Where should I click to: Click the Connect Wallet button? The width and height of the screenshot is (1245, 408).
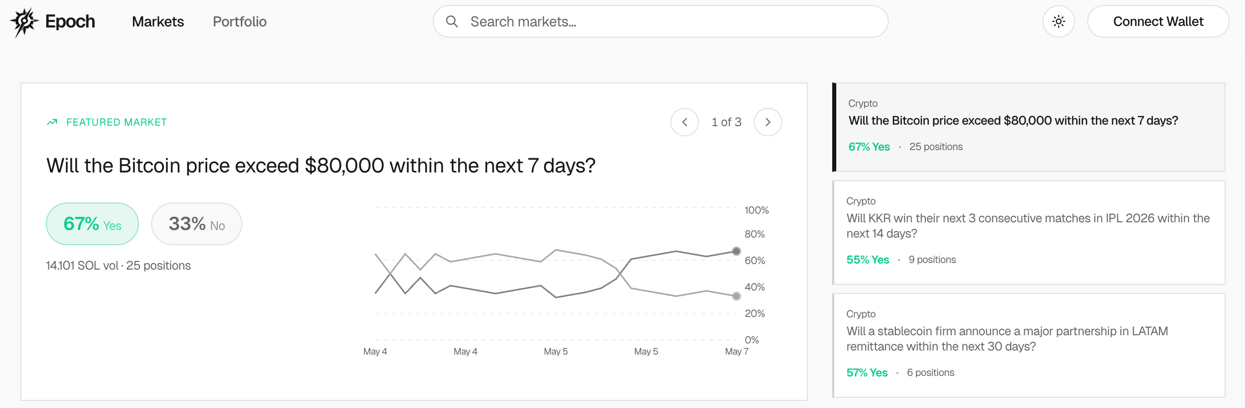[1158, 21]
